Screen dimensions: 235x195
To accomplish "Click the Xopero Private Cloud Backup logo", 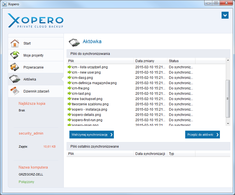I will 36,21.
